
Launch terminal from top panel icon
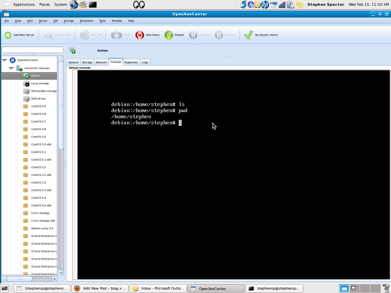[x=93, y=5]
